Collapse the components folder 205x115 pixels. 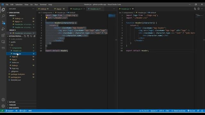click(x=17, y=48)
